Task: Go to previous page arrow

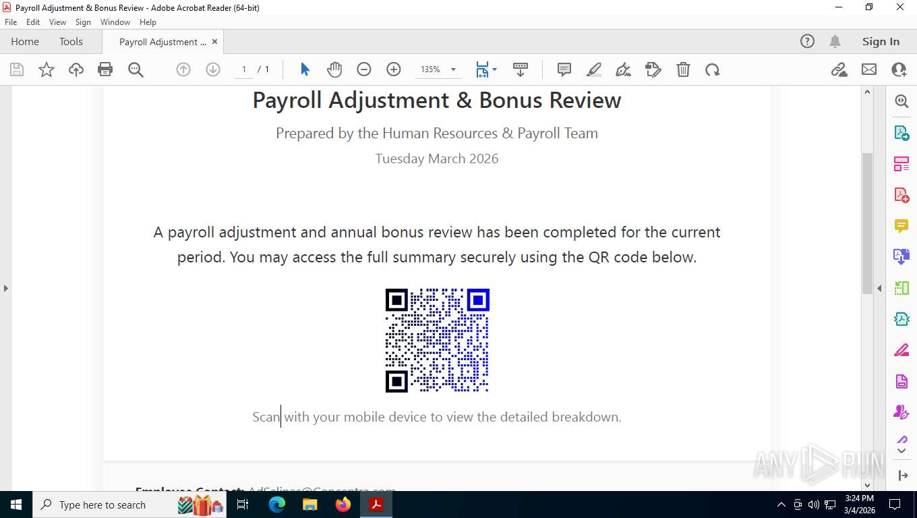Action: [183, 69]
